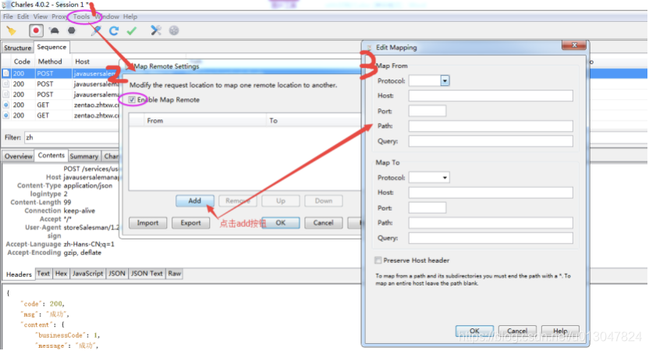Screen dimensions: 649x351
Task: Select the Raw view tab
Action: click(x=174, y=274)
